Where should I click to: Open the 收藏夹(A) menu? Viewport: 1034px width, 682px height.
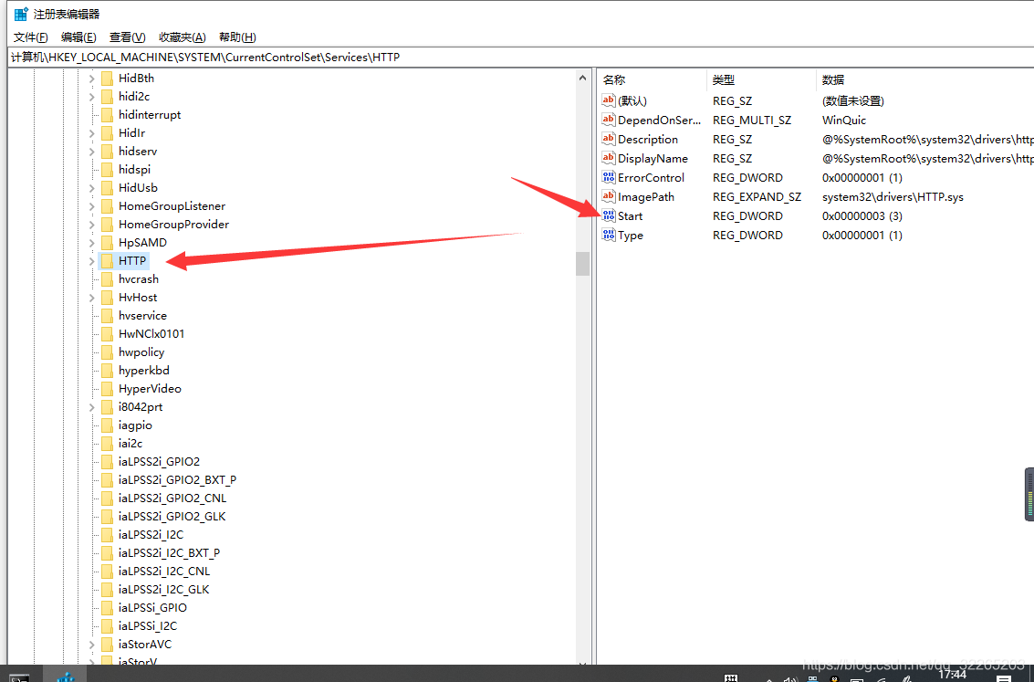(x=182, y=37)
